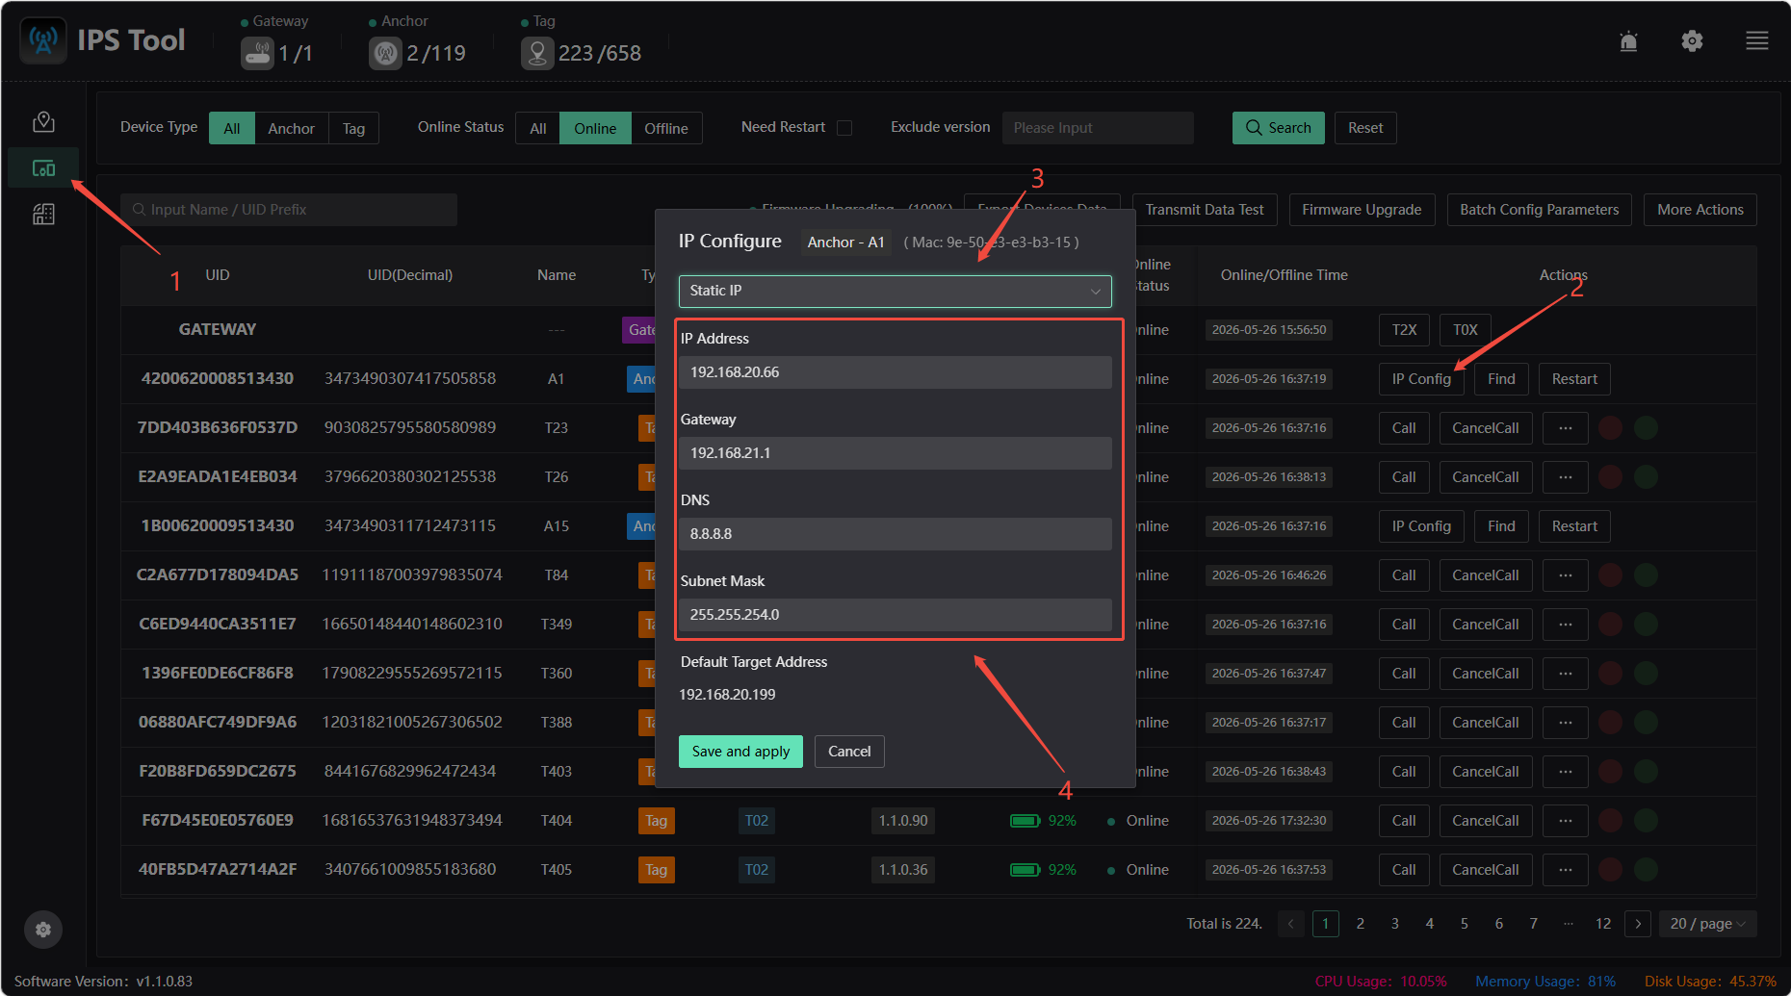1791x996 pixels.
Task: Jump ahead with the pagination ellipsis
Action: pyautogui.click(x=1569, y=923)
